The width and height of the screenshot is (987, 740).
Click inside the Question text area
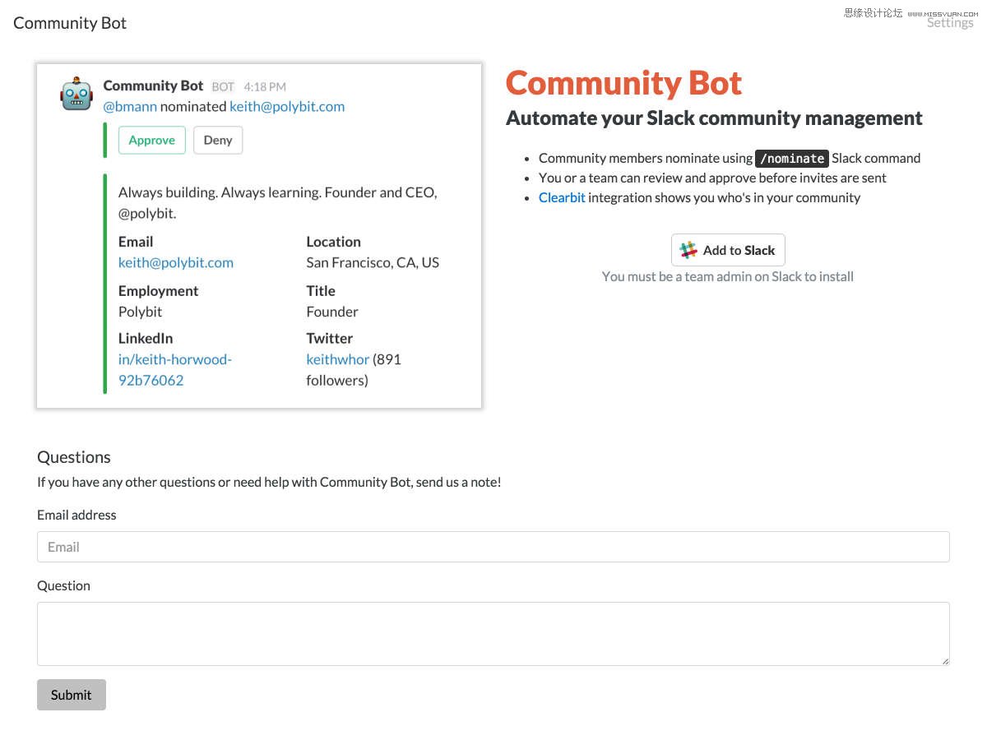click(493, 633)
